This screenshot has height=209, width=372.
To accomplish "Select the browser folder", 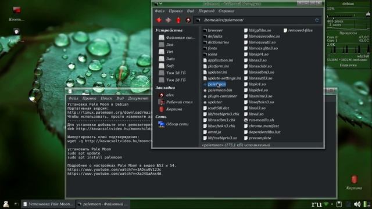I will click(x=213, y=30).
